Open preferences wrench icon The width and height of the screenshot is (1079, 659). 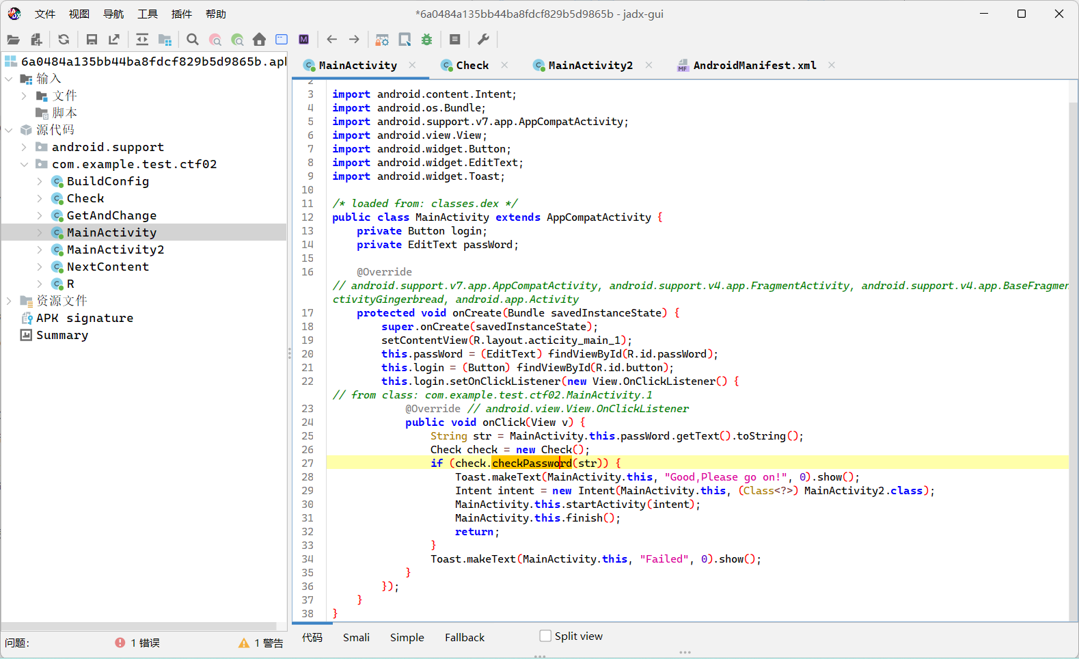click(483, 40)
